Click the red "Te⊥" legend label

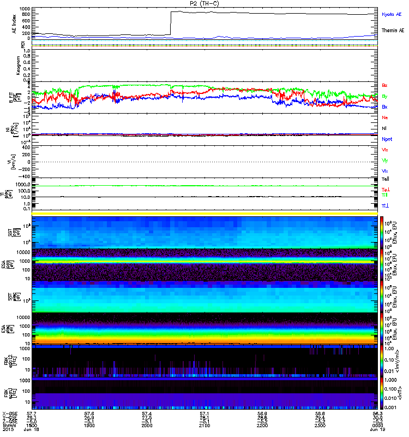point(386,190)
